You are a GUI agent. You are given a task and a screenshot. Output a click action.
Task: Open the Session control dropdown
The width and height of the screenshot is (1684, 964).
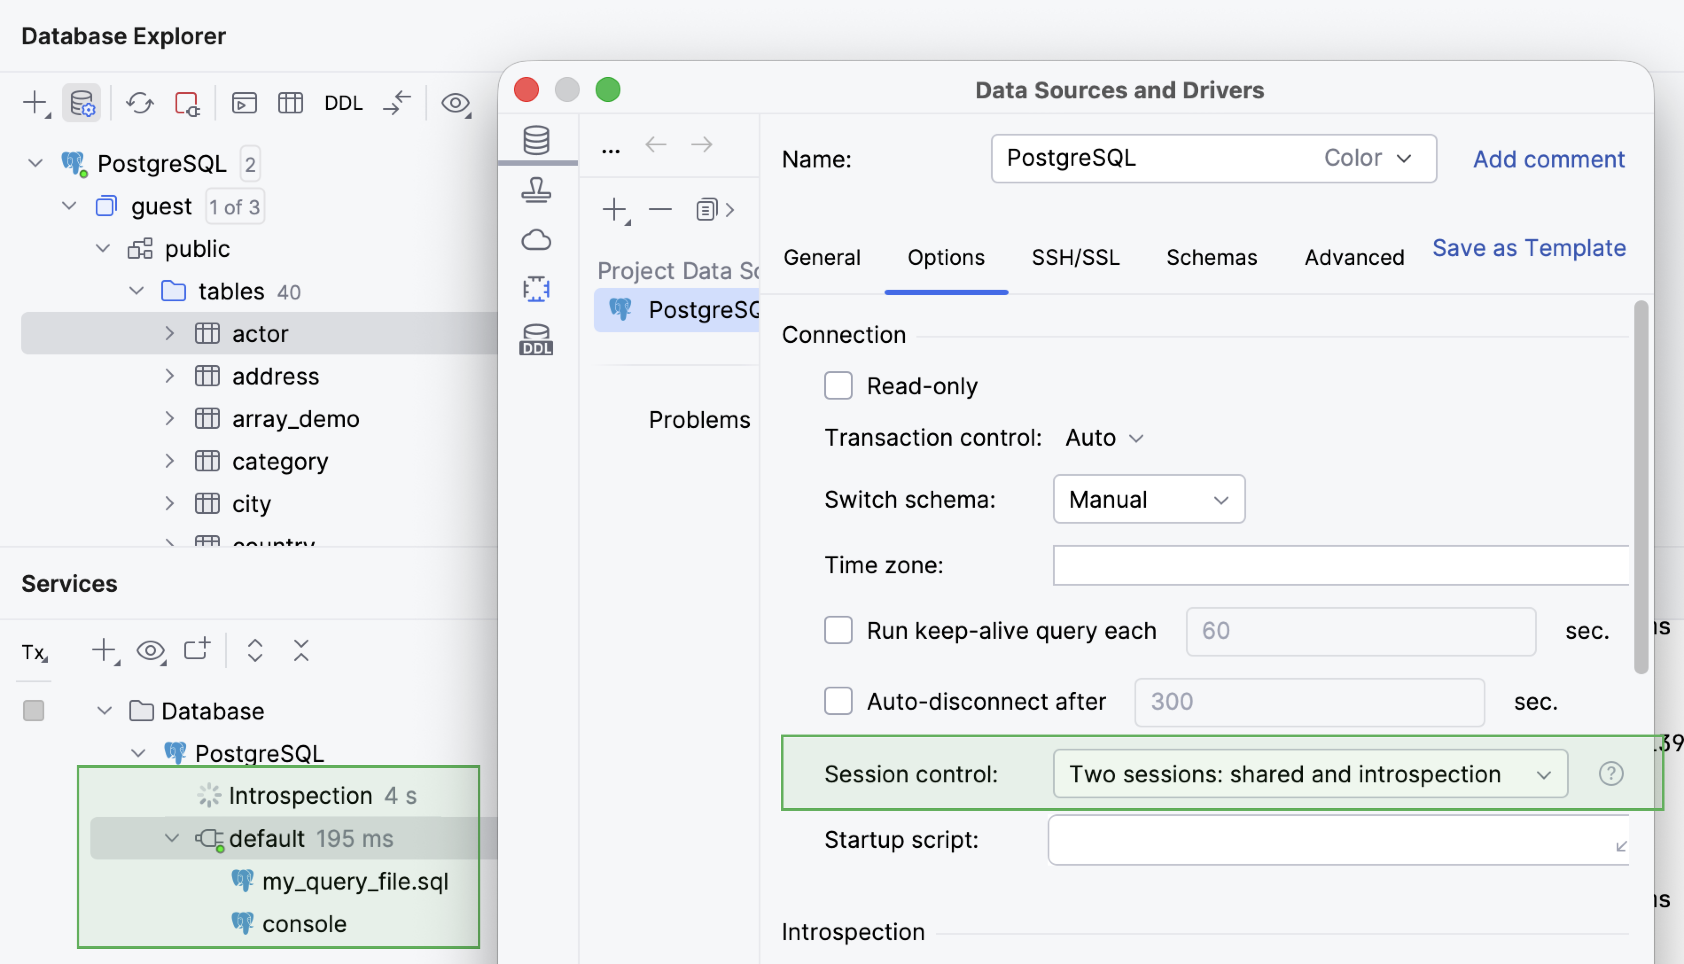coord(1310,774)
